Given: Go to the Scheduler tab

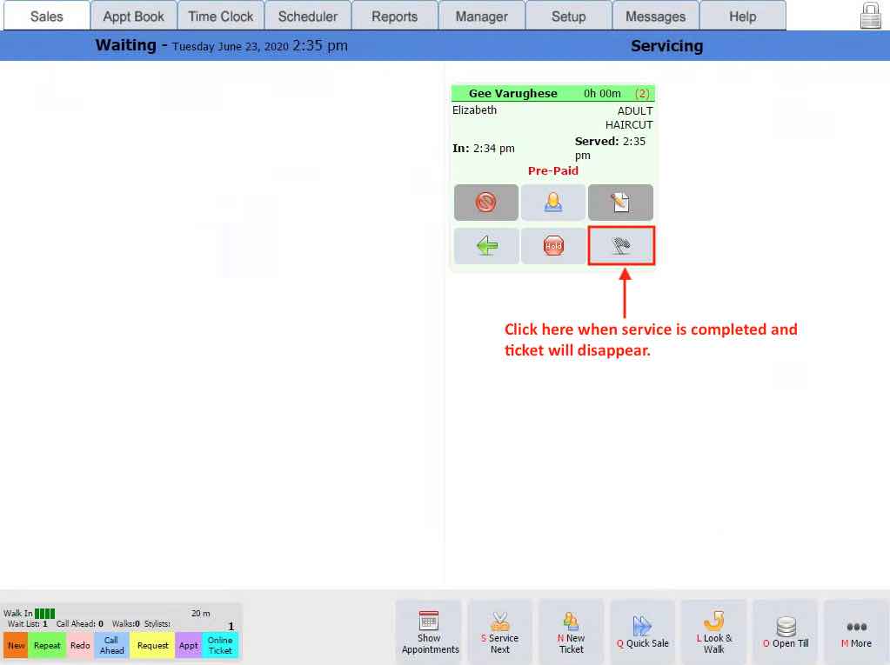Looking at the screenshot, I should [x=308, y=16].
